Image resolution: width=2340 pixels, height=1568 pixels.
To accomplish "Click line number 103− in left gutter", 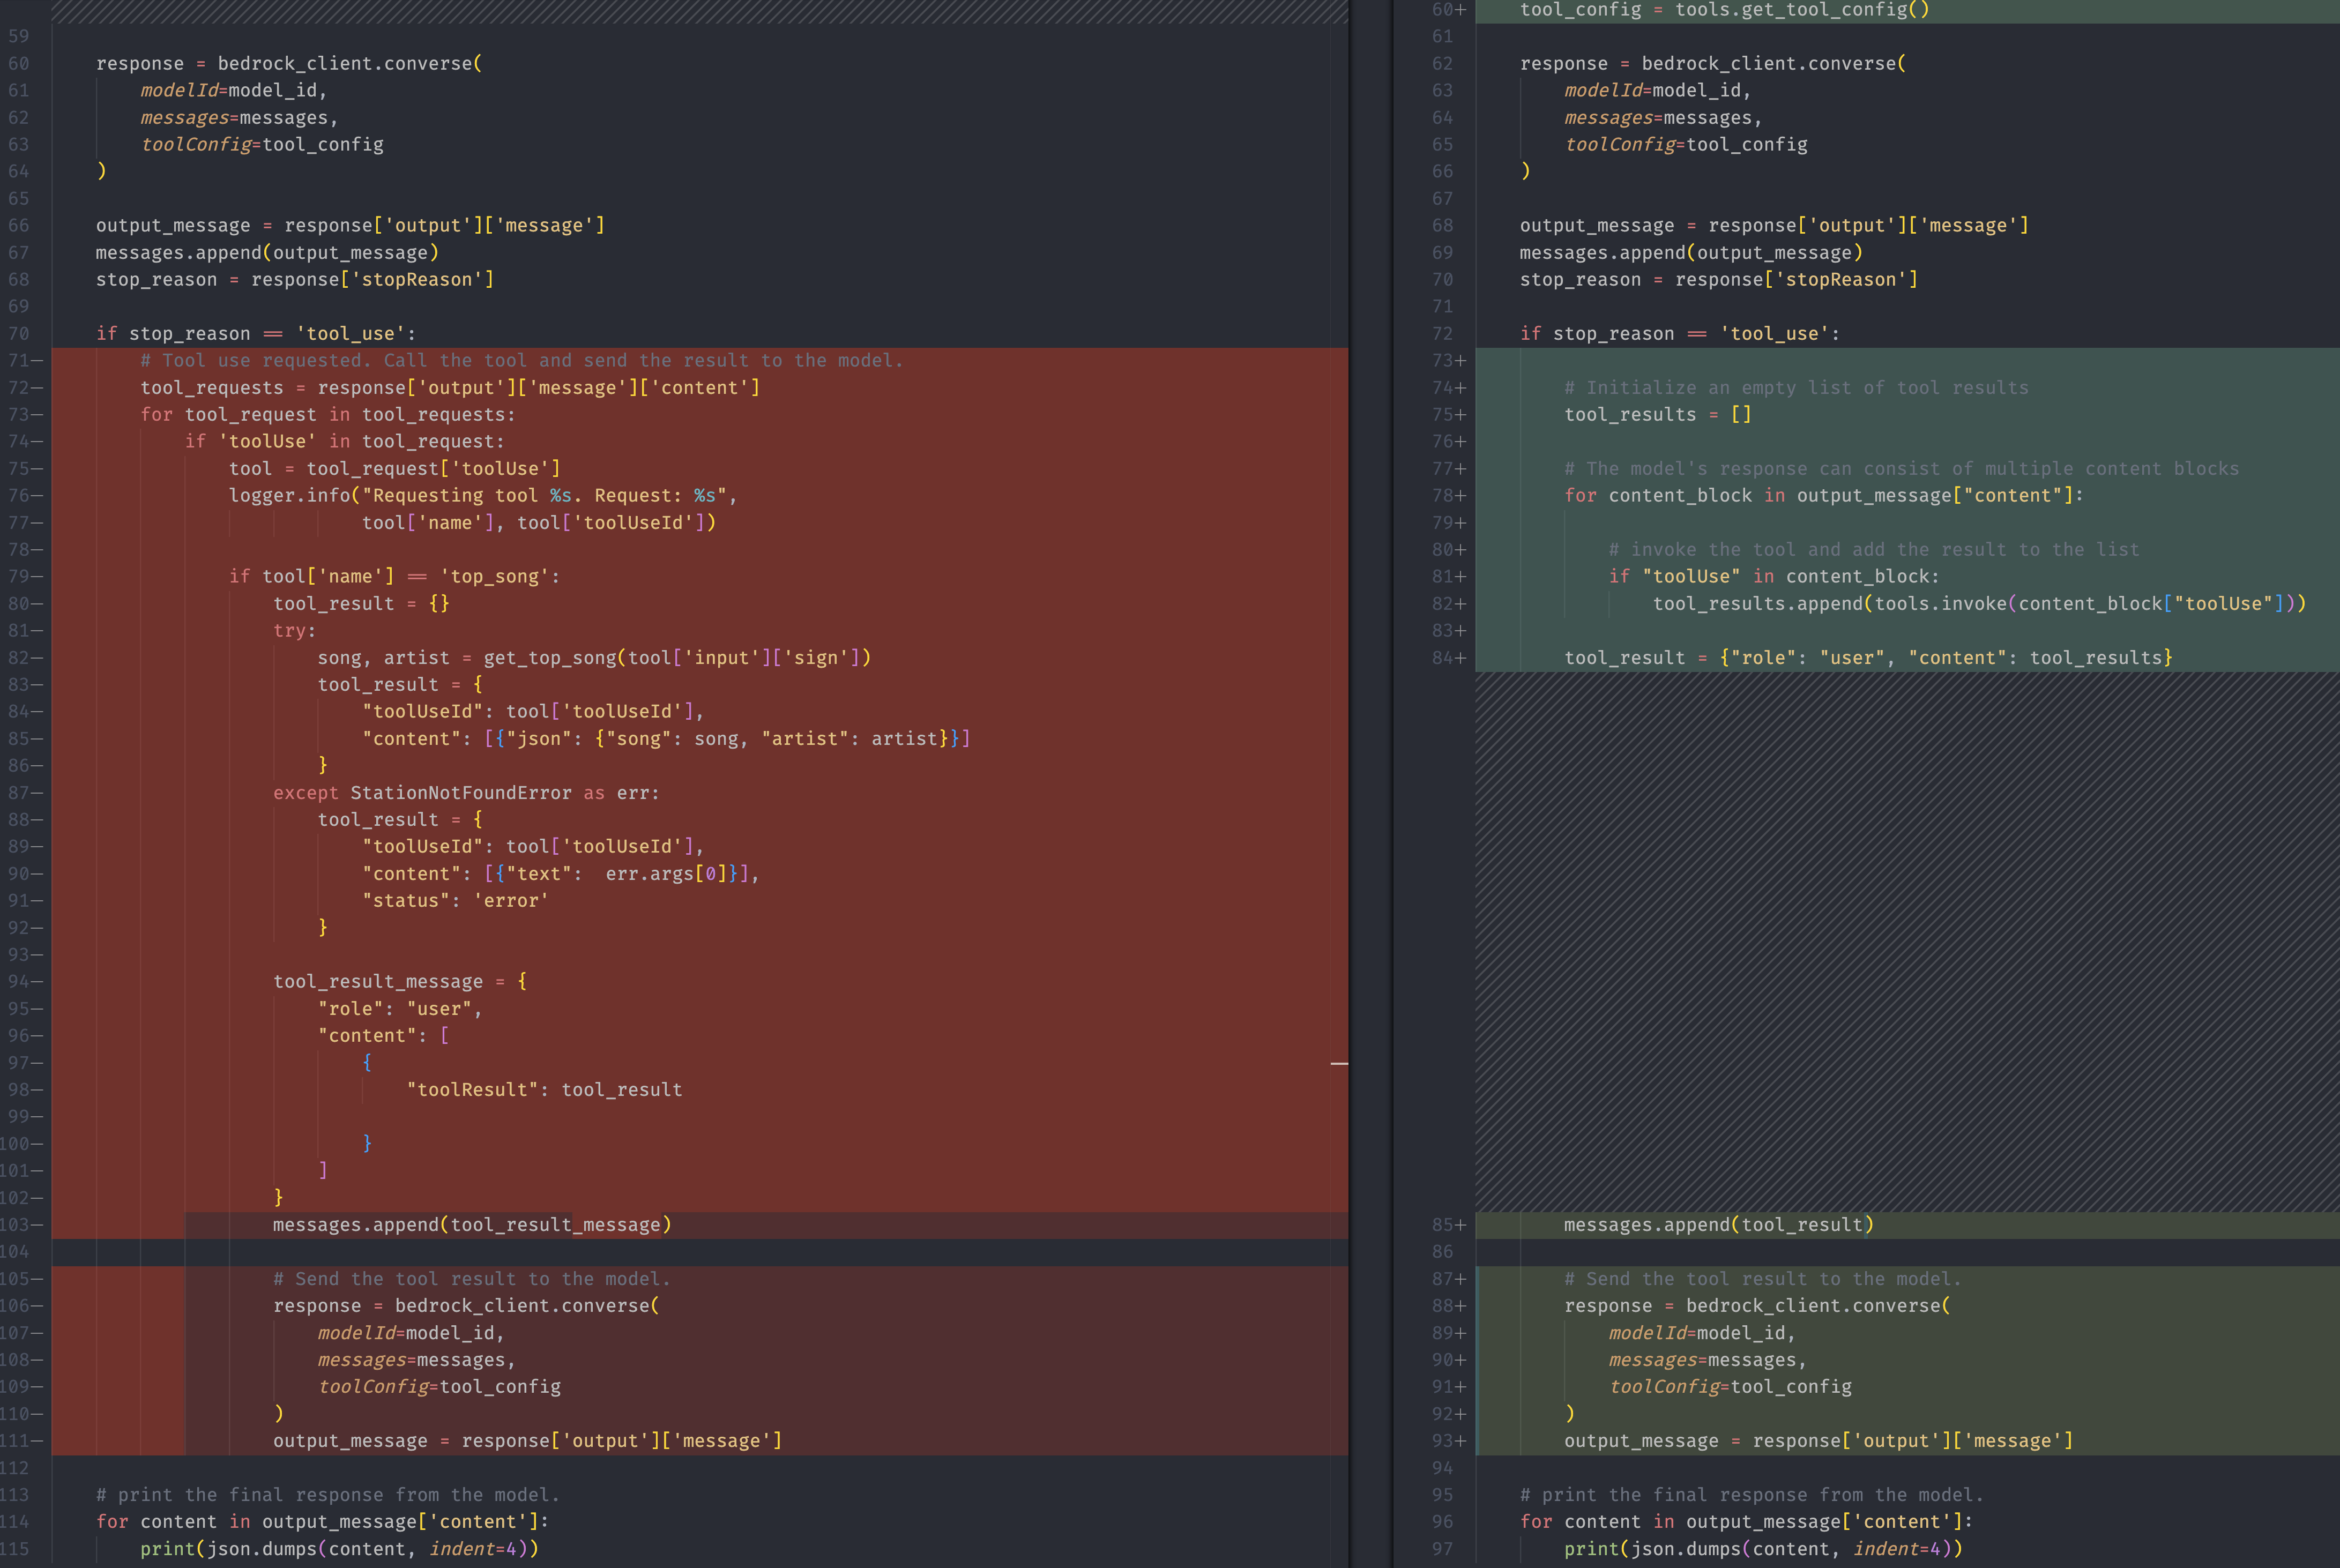I will point(22,1225).
